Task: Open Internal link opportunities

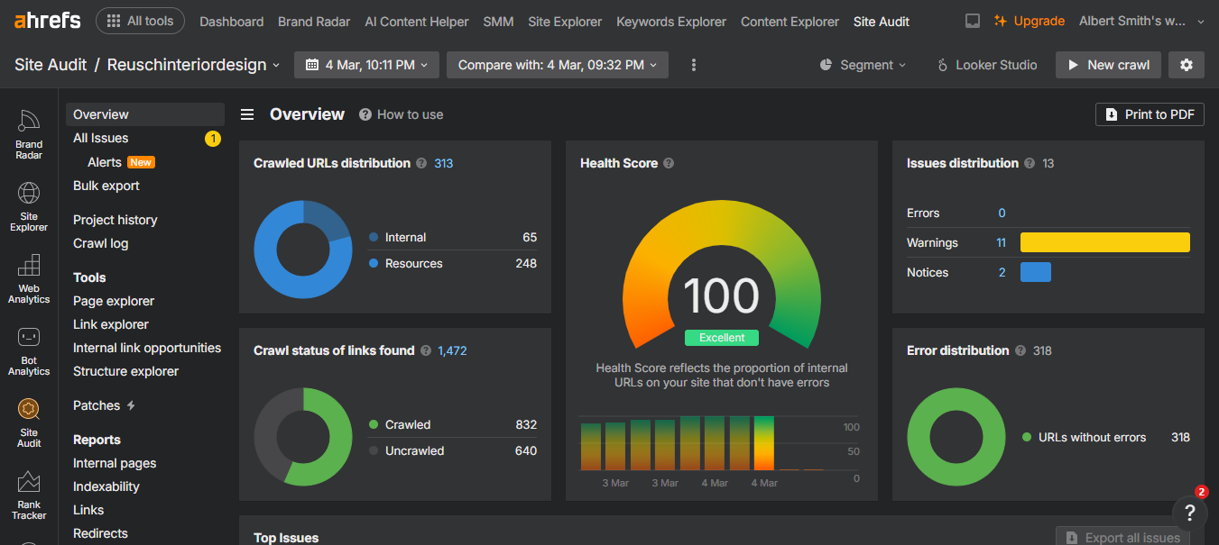Action: (x=147, y=348)
